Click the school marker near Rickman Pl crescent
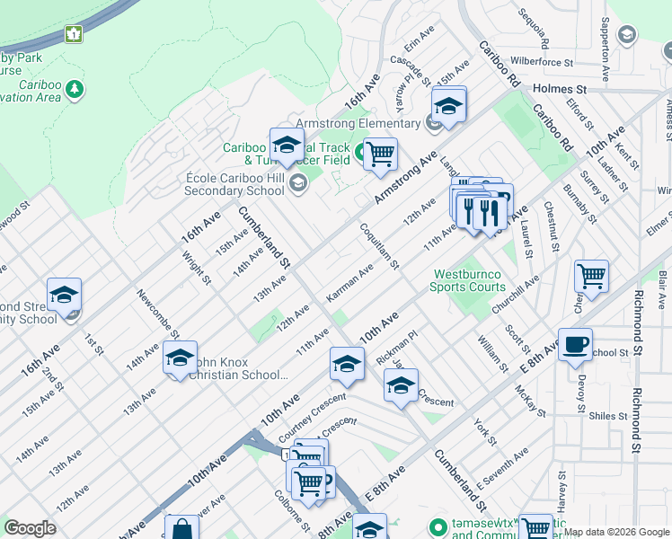This screenshot has height=539, width=672. click(x=401, y=388)
